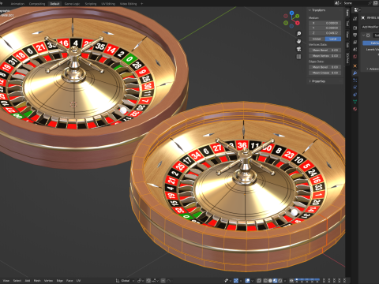Viewport: 379px width, 284px height.
Task: Open the viewport shading options dropdown arrow
Action: (285, 281)
